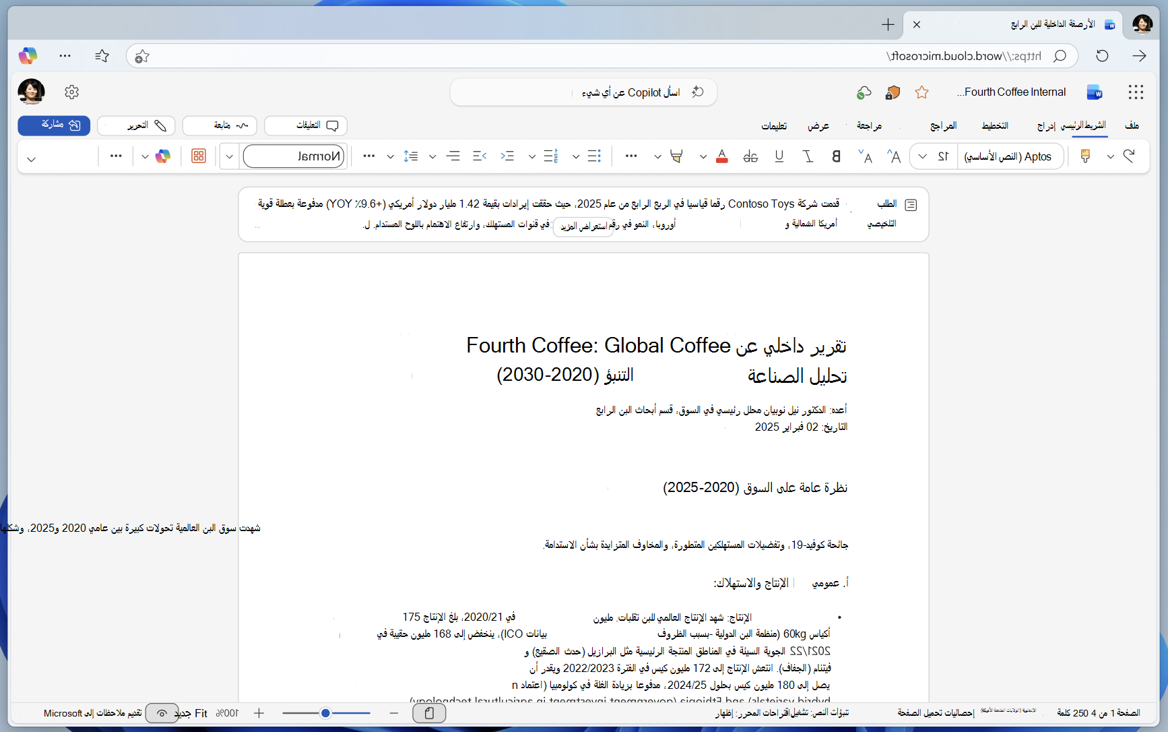Screen dimensions: 1168x732
Task: Select the عرض (View) tab
Action: (x=818, y=126)
